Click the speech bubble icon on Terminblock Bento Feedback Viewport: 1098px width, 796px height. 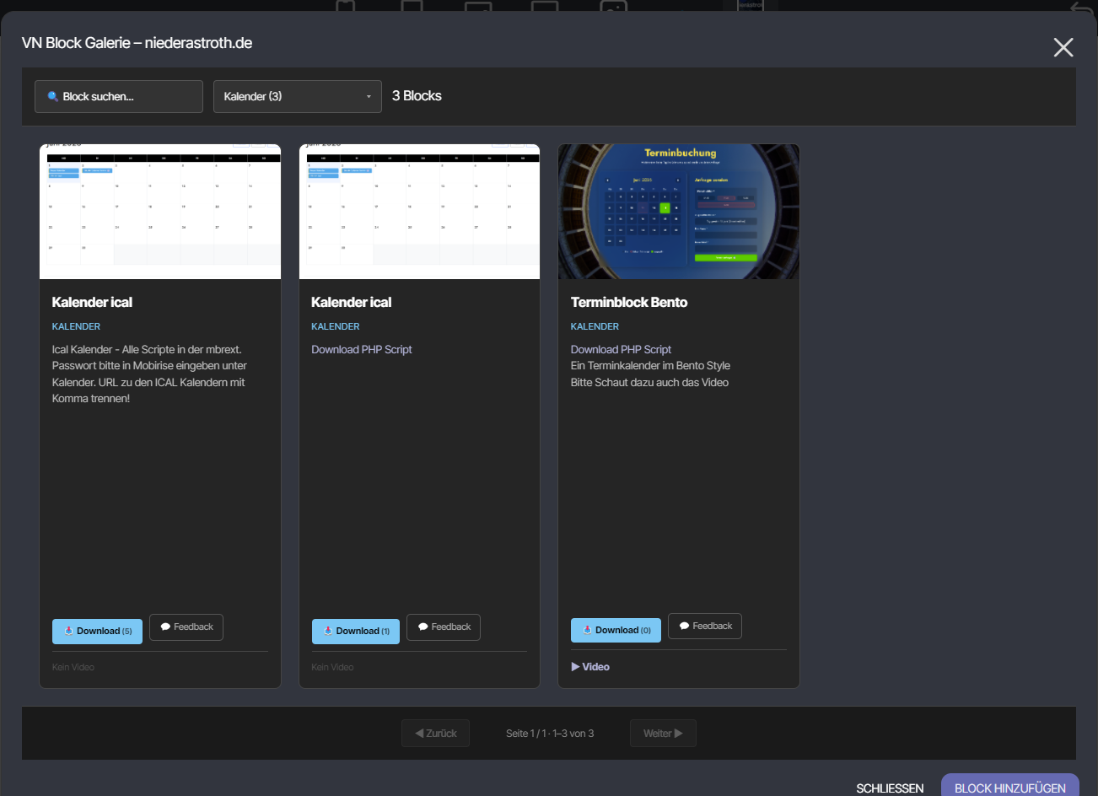point(684,626)
